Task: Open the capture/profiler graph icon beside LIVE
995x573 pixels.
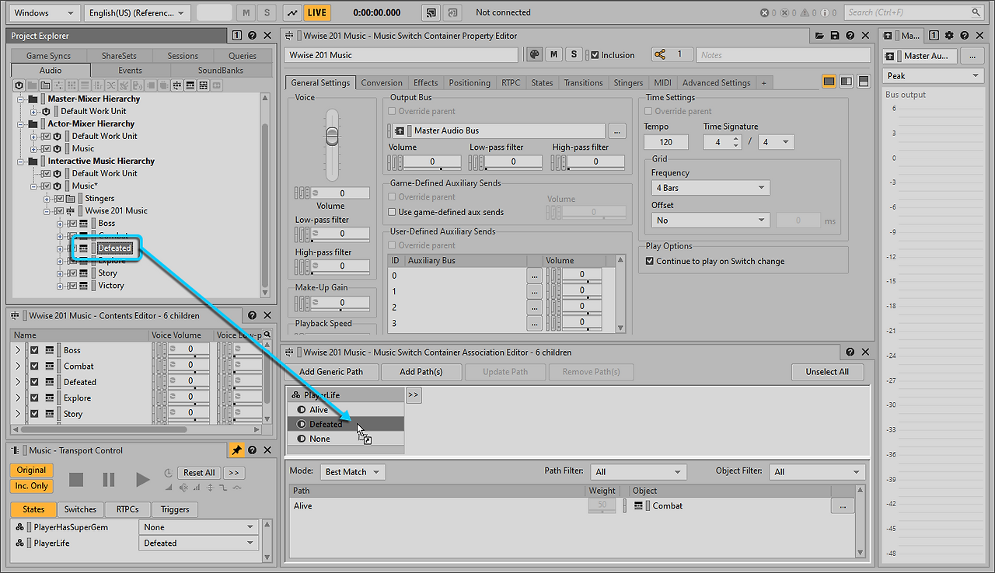Action: pos(292,12)
